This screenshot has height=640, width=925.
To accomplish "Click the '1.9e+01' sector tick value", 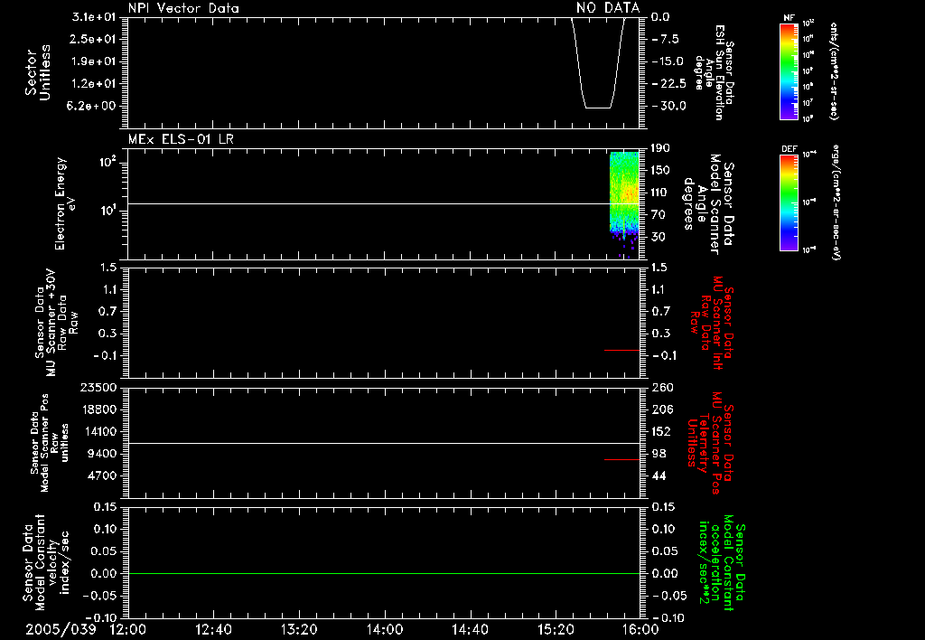I will 94,61.
